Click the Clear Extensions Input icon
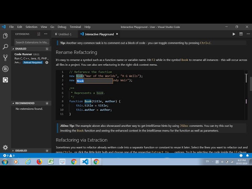The height and width of the screenshot is (189, 252). pos(39,34)
